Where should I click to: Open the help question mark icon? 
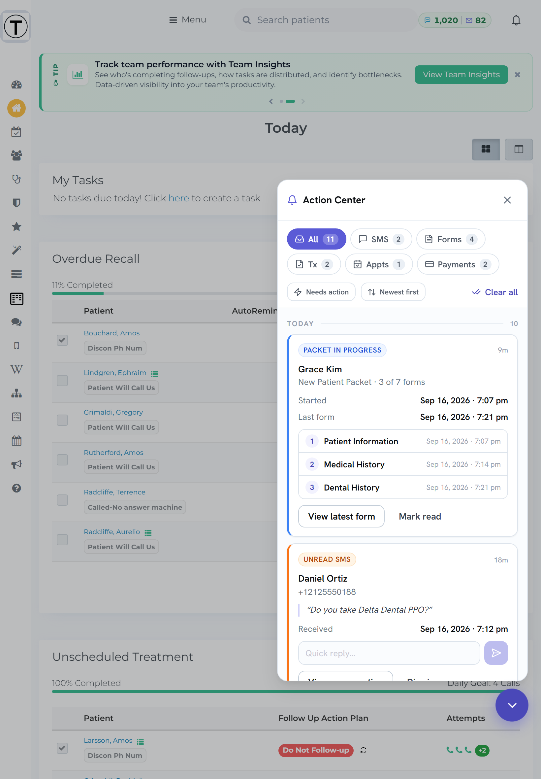click(16, 488)
